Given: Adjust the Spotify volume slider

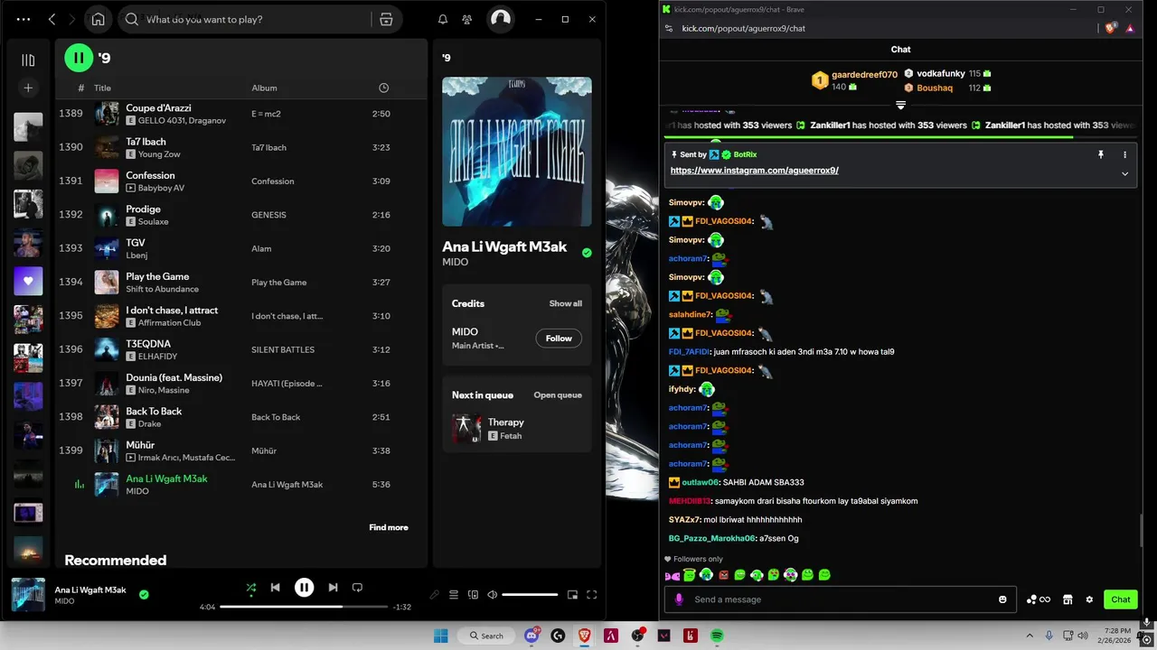Looking at the screenshot, I should tap(531, 595).
